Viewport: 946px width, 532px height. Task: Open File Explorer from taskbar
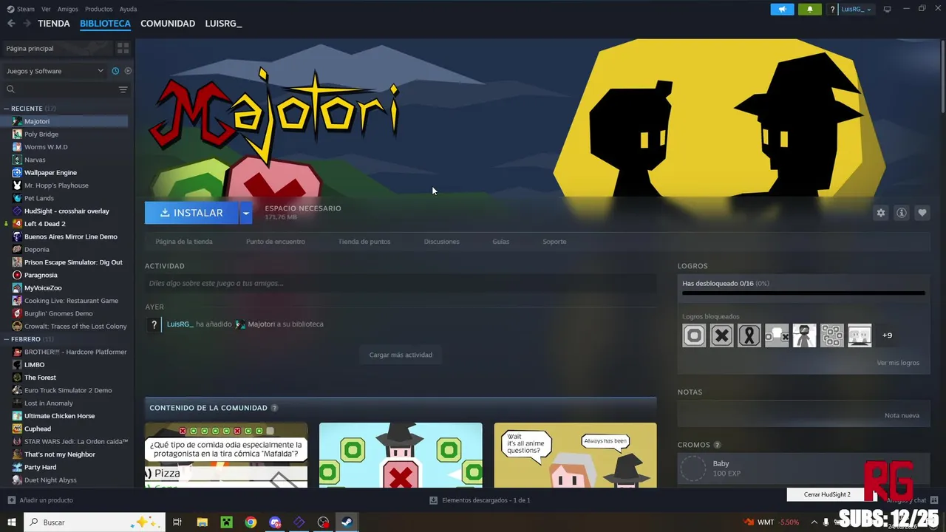point(202,522)
